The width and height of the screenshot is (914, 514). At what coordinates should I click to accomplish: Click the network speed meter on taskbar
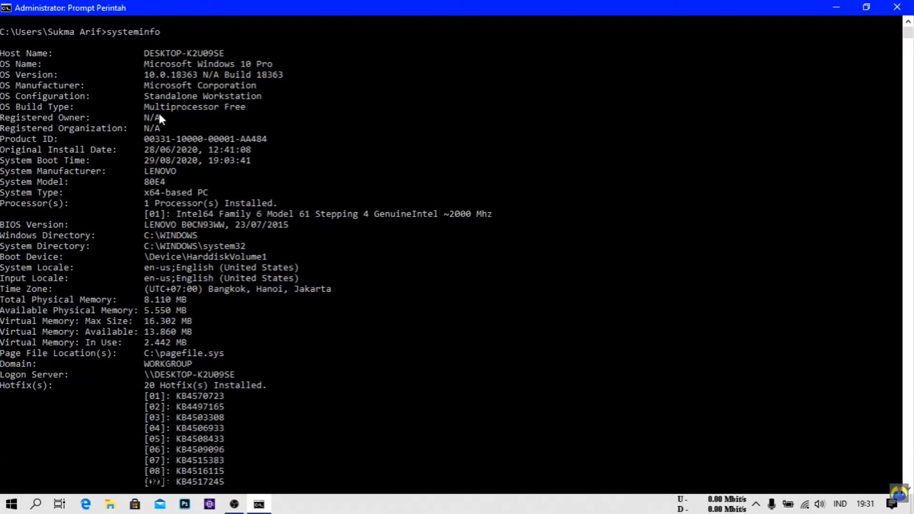pyautogui.click(x=712, y=504)
